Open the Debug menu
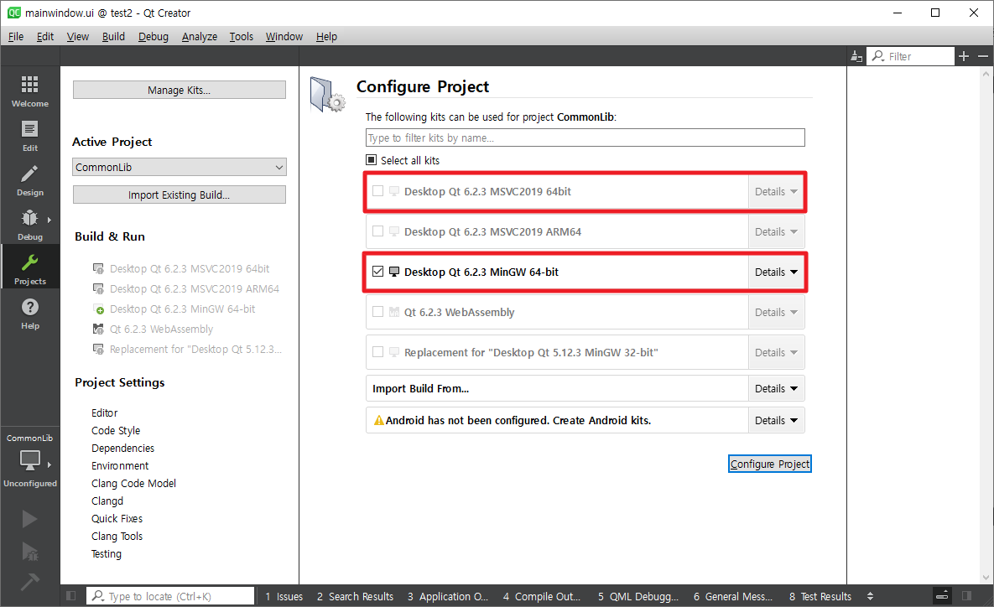 point(154,37)
